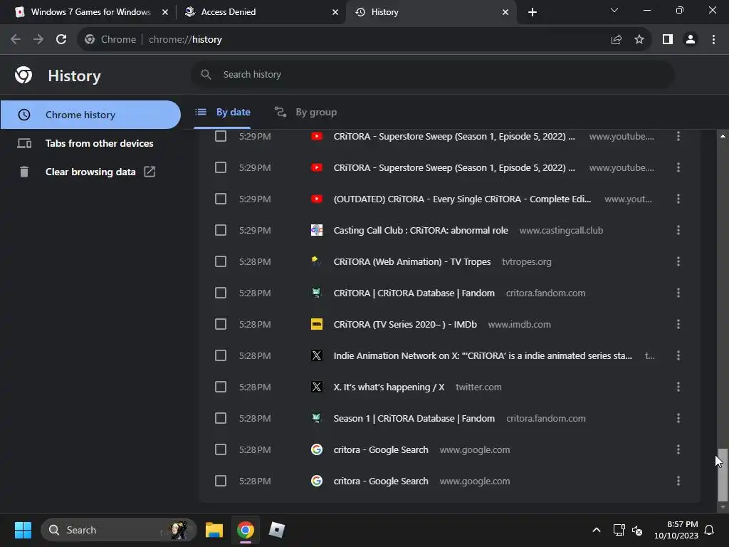Click the chrome://history address bar
The image size is (729, 547).
point(344,40)
